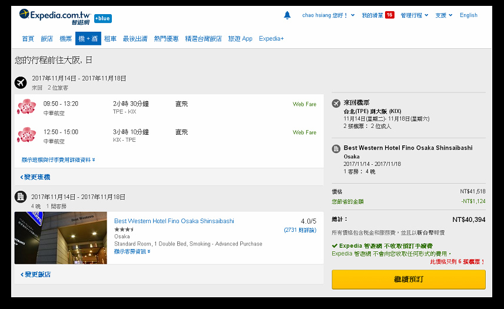Click the total NT$40,394 amount
The image size is (504, 309).
click(469, 220)
